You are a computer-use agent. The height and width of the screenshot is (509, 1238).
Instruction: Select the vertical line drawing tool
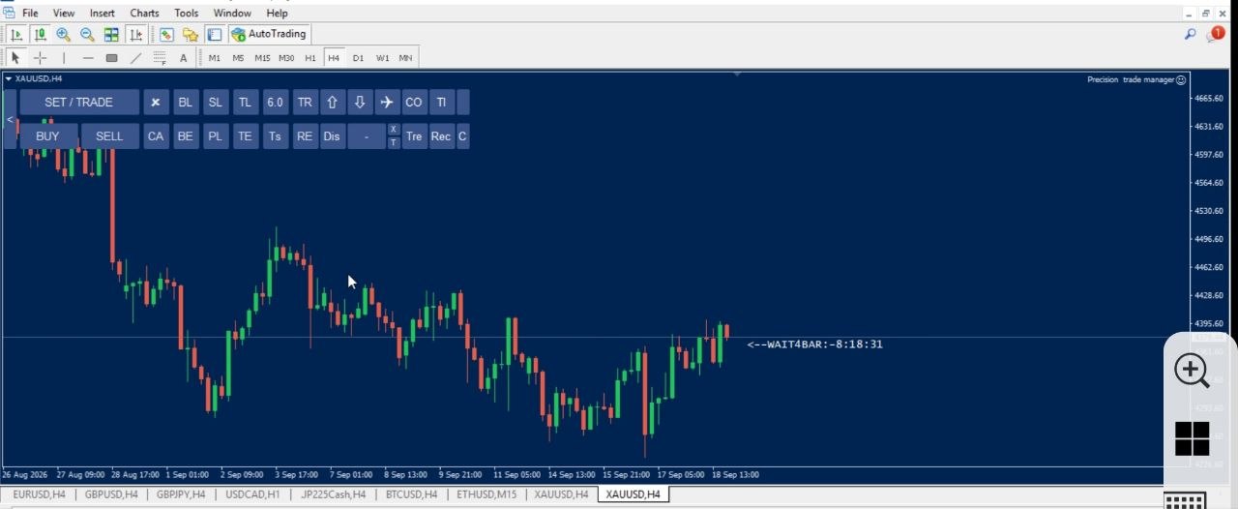click(64, 58)
